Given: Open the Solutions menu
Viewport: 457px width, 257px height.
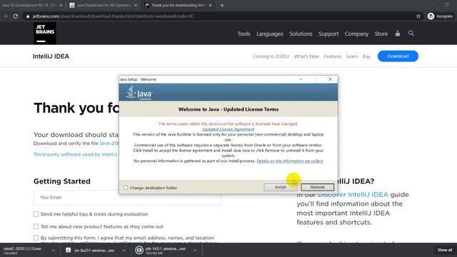Looking at the screenshot, I should [x=301, y=34].
